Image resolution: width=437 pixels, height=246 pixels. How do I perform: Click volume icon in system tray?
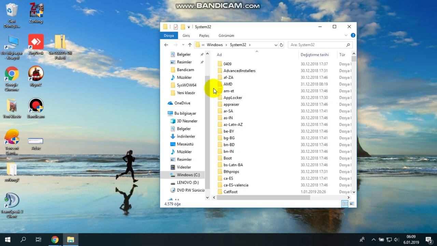point(396,240)
